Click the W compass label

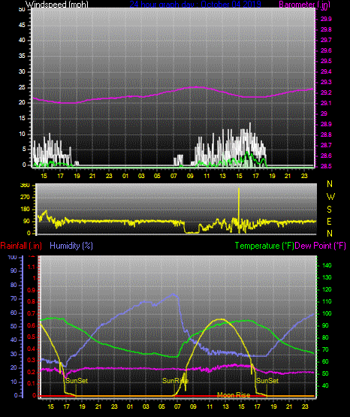click(330, 197)
